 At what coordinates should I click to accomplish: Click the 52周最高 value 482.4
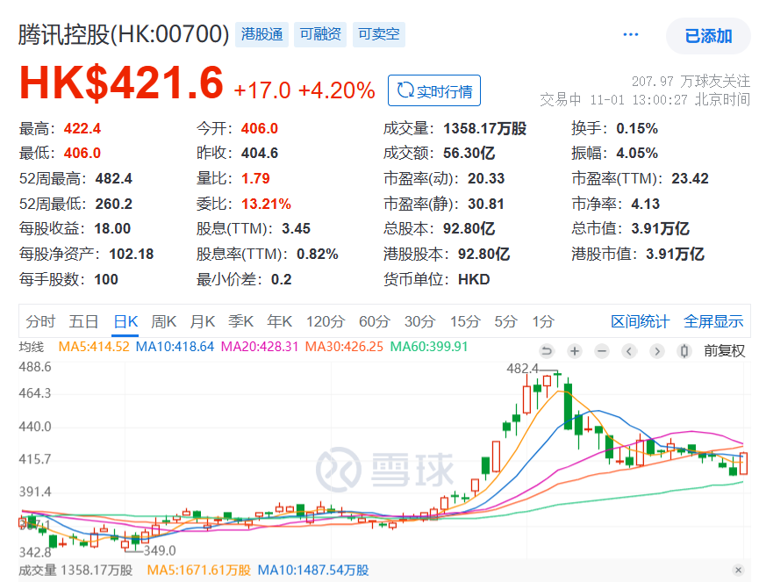[x=114, y=178]
